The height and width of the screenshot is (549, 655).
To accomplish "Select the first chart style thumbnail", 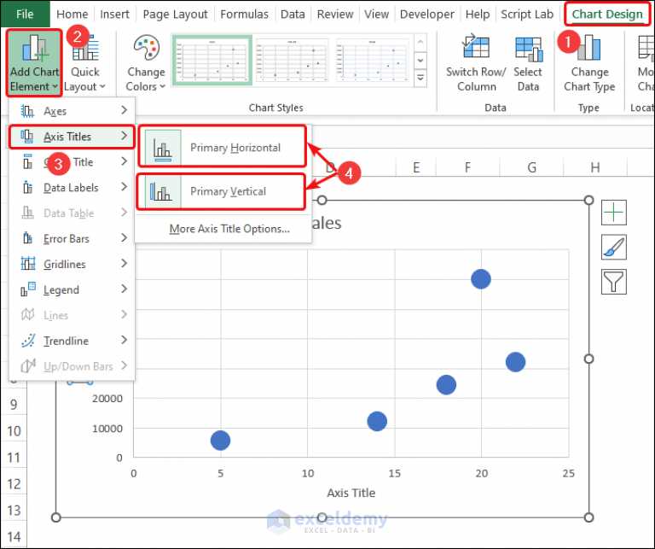I will click(212, 61).
